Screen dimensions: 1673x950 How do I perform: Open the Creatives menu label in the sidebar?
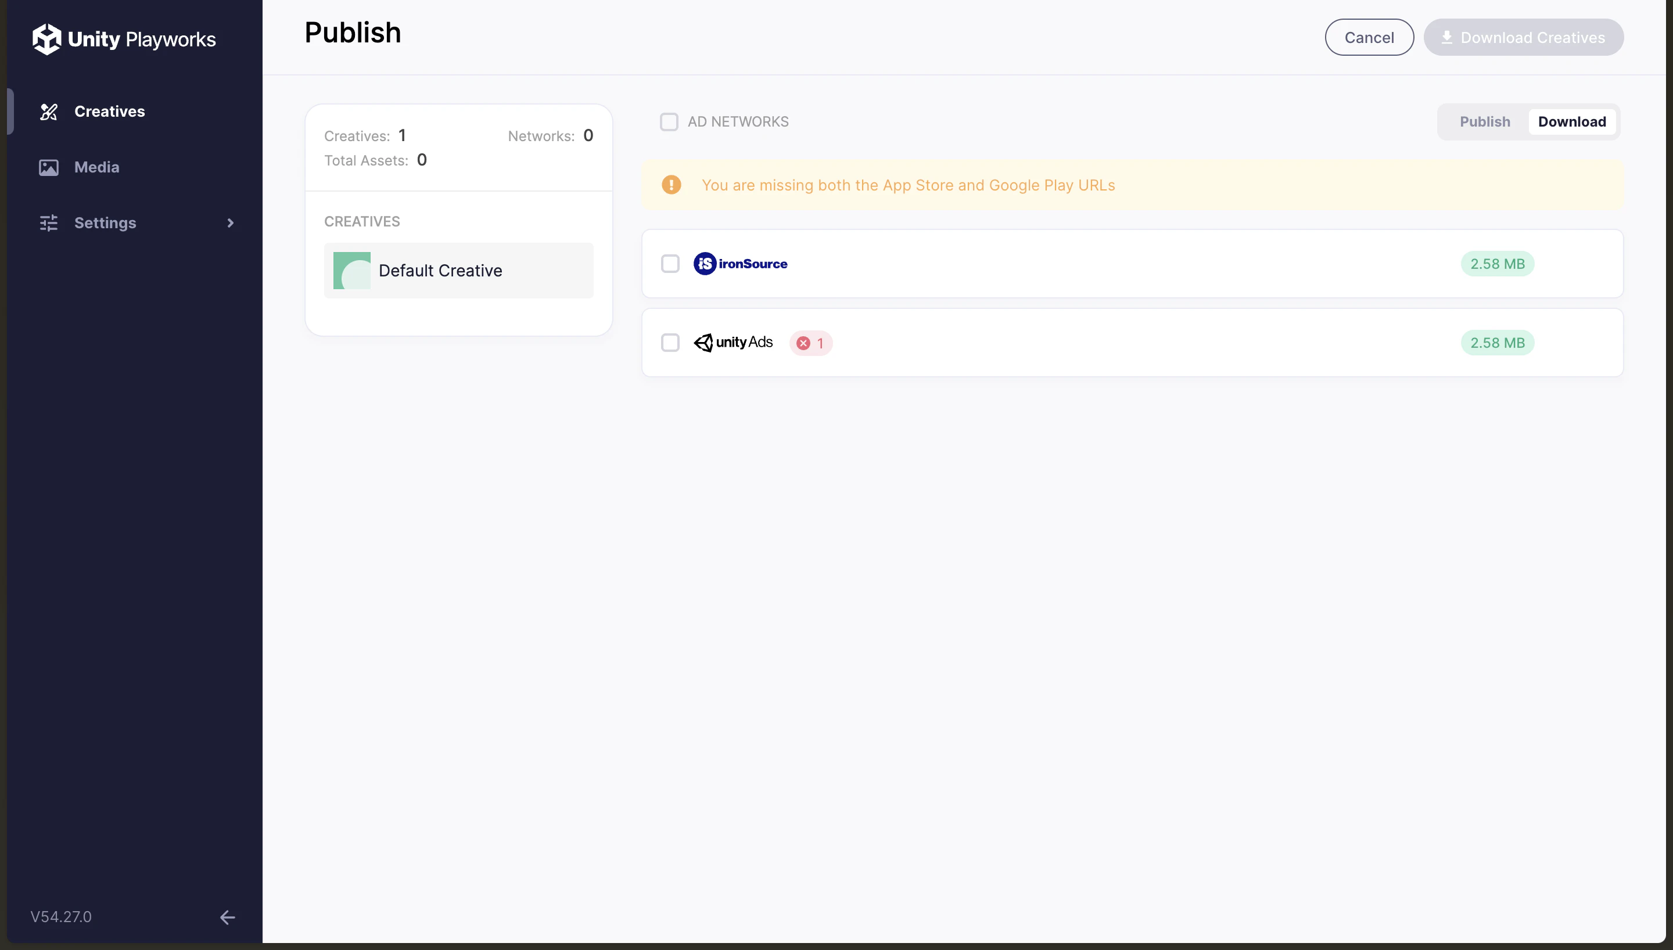point(110,111)
